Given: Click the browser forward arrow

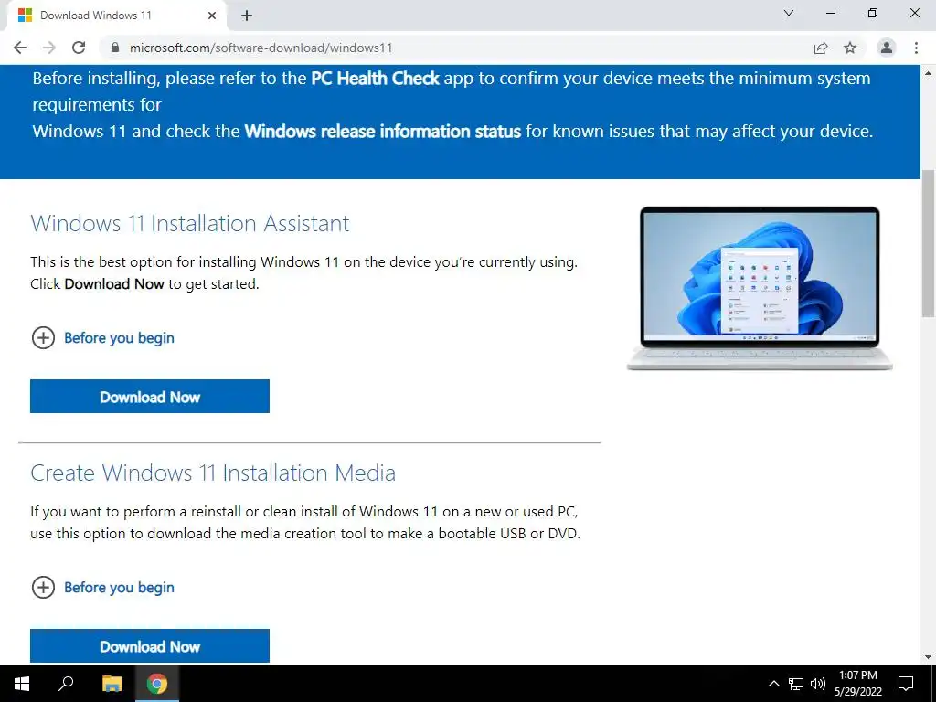Looking at the screenshot, I should click(49, 48).
